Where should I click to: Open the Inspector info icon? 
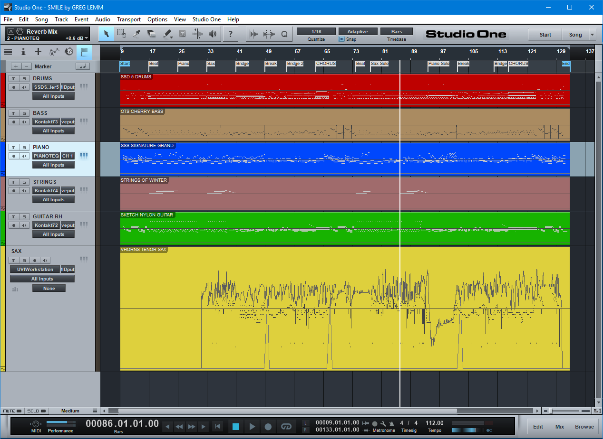pos(23,52)
